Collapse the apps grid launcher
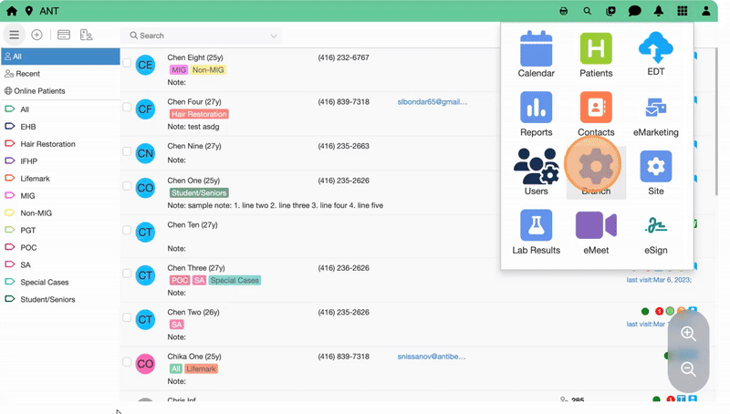The image size is (730, 414). [683, 11]
